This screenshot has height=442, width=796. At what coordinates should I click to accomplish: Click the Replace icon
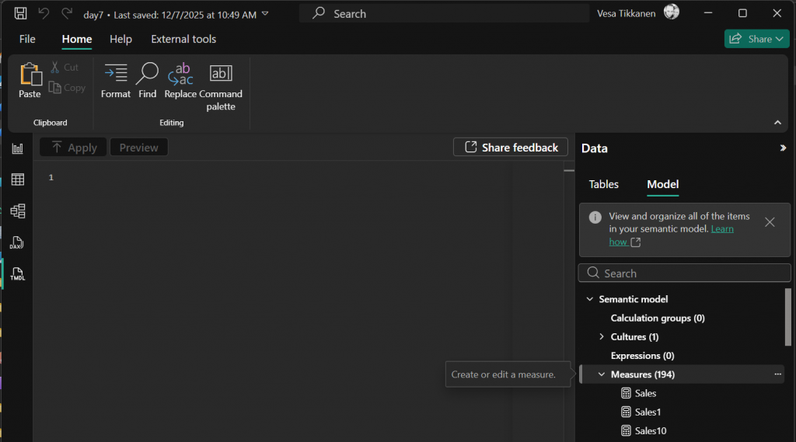coord(180,81)
